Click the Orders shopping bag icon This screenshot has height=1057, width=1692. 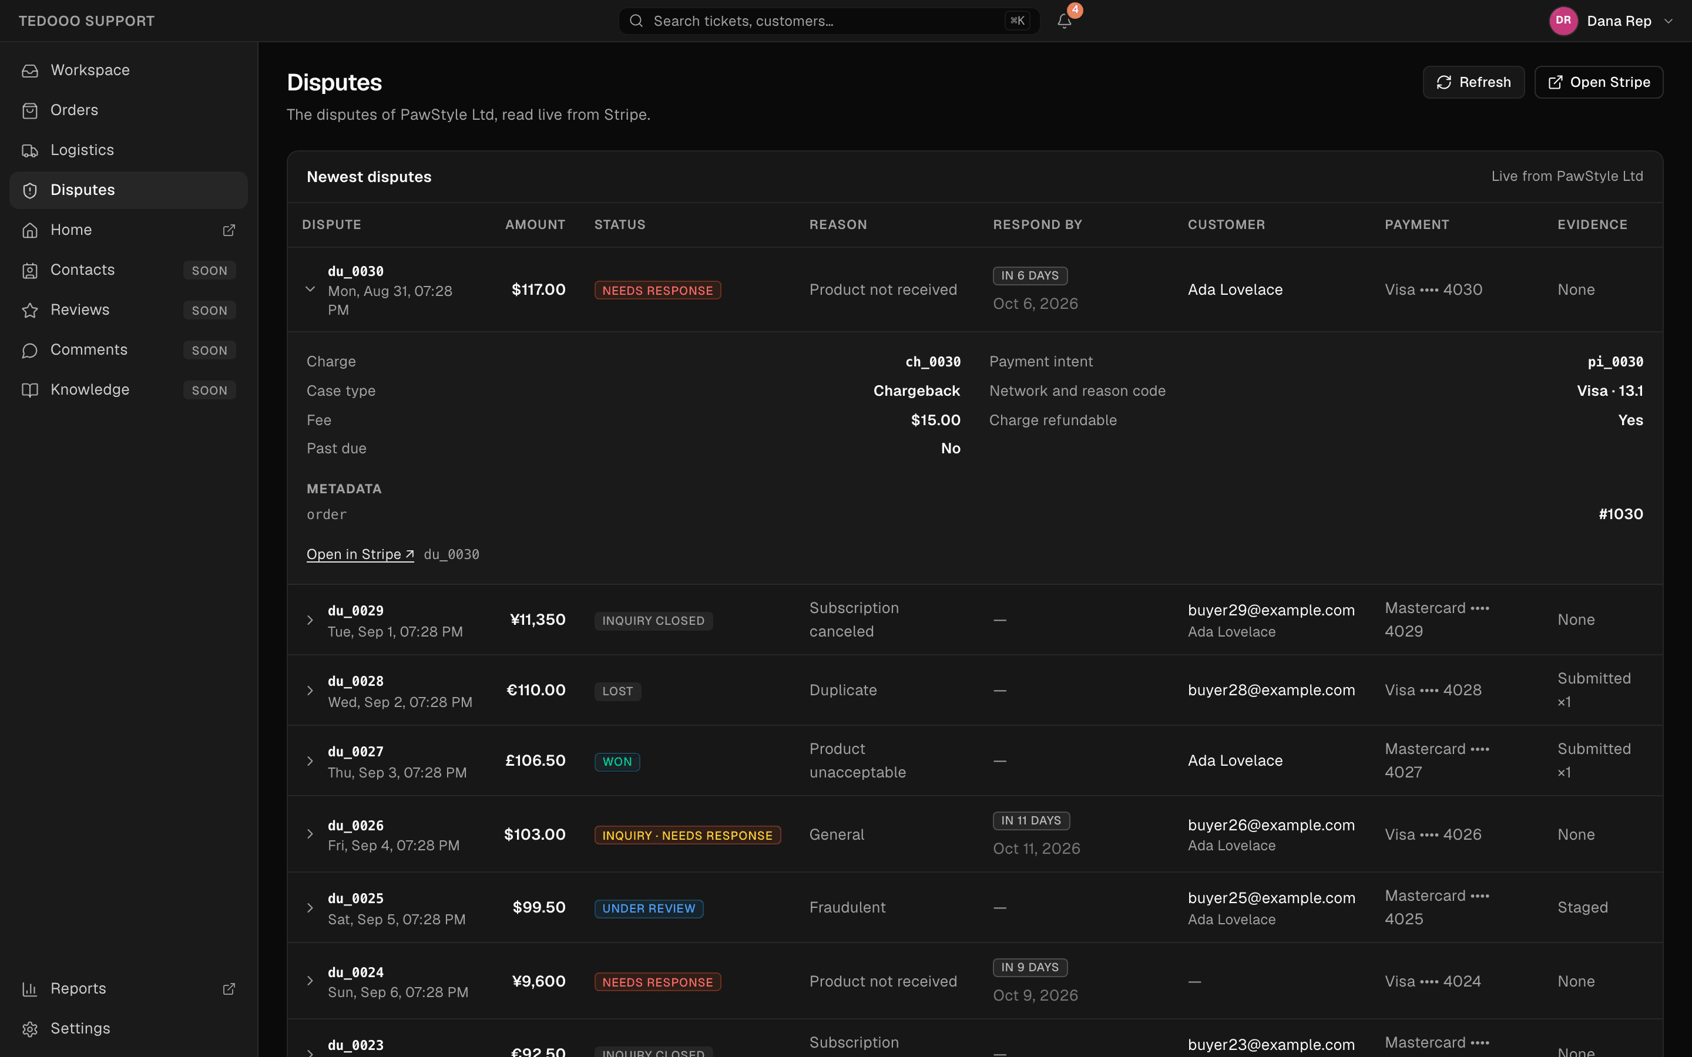pos(30,110)
